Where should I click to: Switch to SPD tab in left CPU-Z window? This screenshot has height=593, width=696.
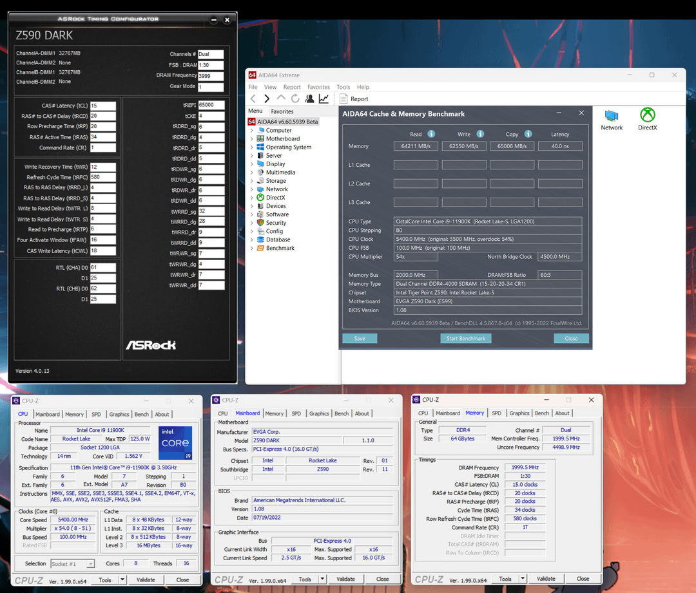[96, 414]
